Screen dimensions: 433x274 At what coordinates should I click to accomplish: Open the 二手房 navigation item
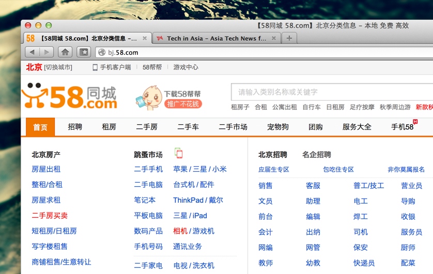point(147,127)
